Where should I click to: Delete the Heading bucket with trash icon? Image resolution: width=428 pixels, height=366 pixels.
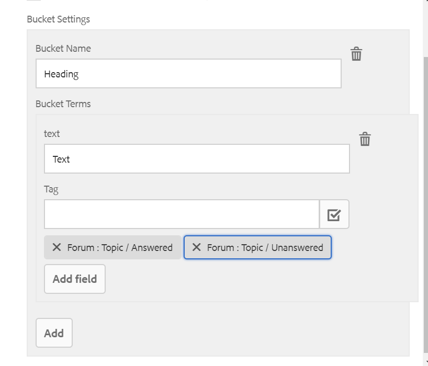click(356, 54)
